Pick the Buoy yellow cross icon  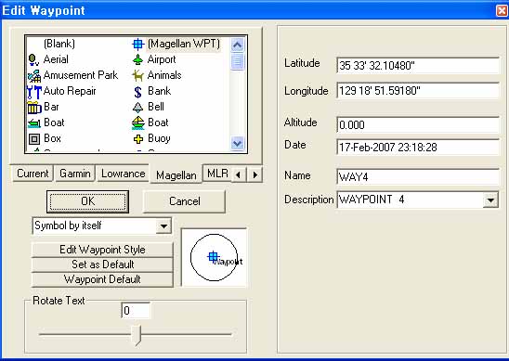click(138, 139)
